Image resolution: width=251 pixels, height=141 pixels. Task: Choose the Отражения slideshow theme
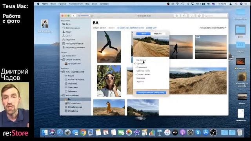coord(142,67)
